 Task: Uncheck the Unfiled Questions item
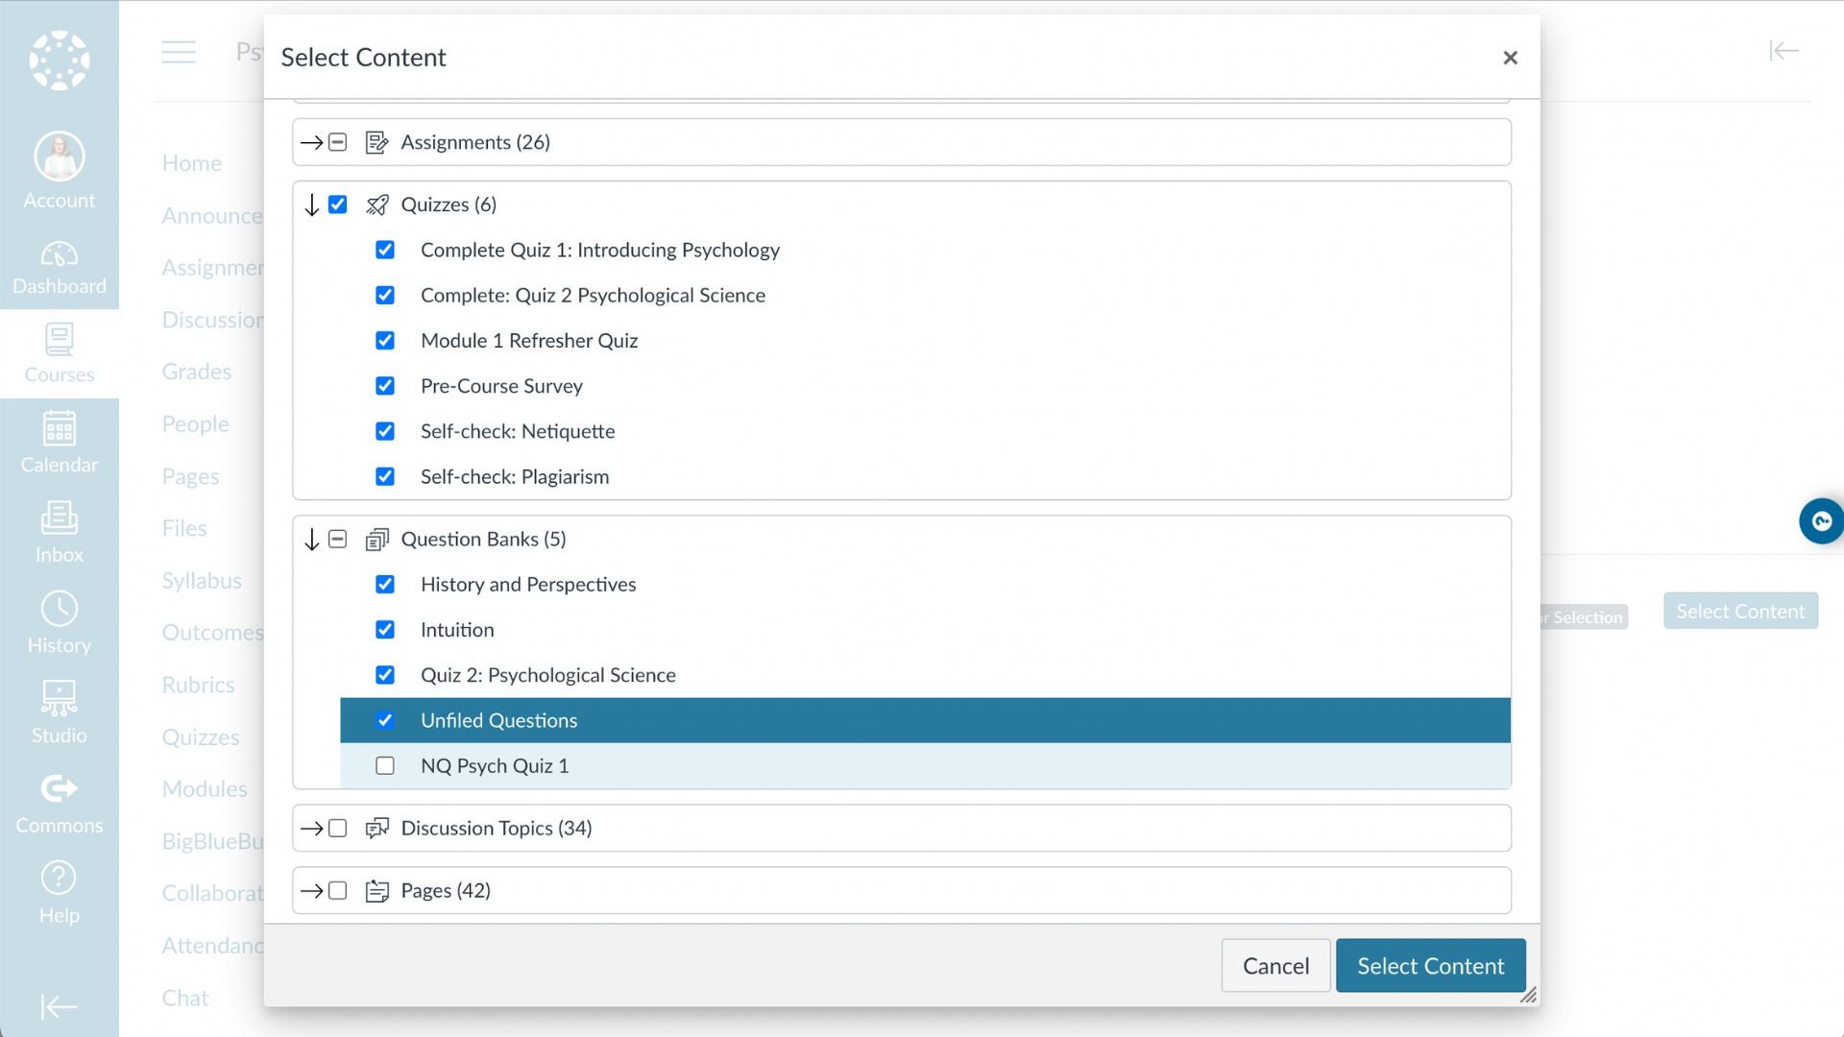click(x=385, y=719)
